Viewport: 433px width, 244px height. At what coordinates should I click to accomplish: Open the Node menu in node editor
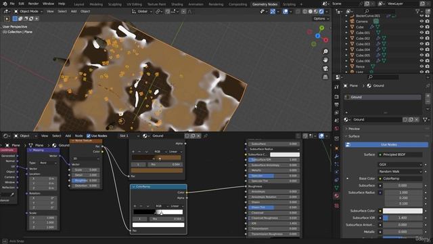click(78, 136)
